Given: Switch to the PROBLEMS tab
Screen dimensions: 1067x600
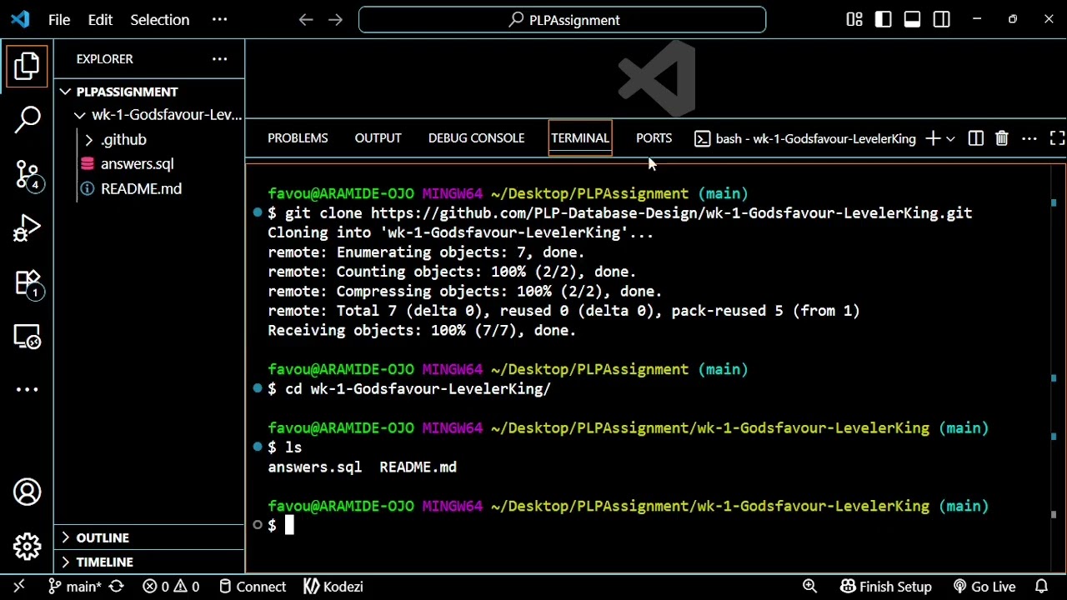Looking at the screenshot, I should (x=298, y=138).
